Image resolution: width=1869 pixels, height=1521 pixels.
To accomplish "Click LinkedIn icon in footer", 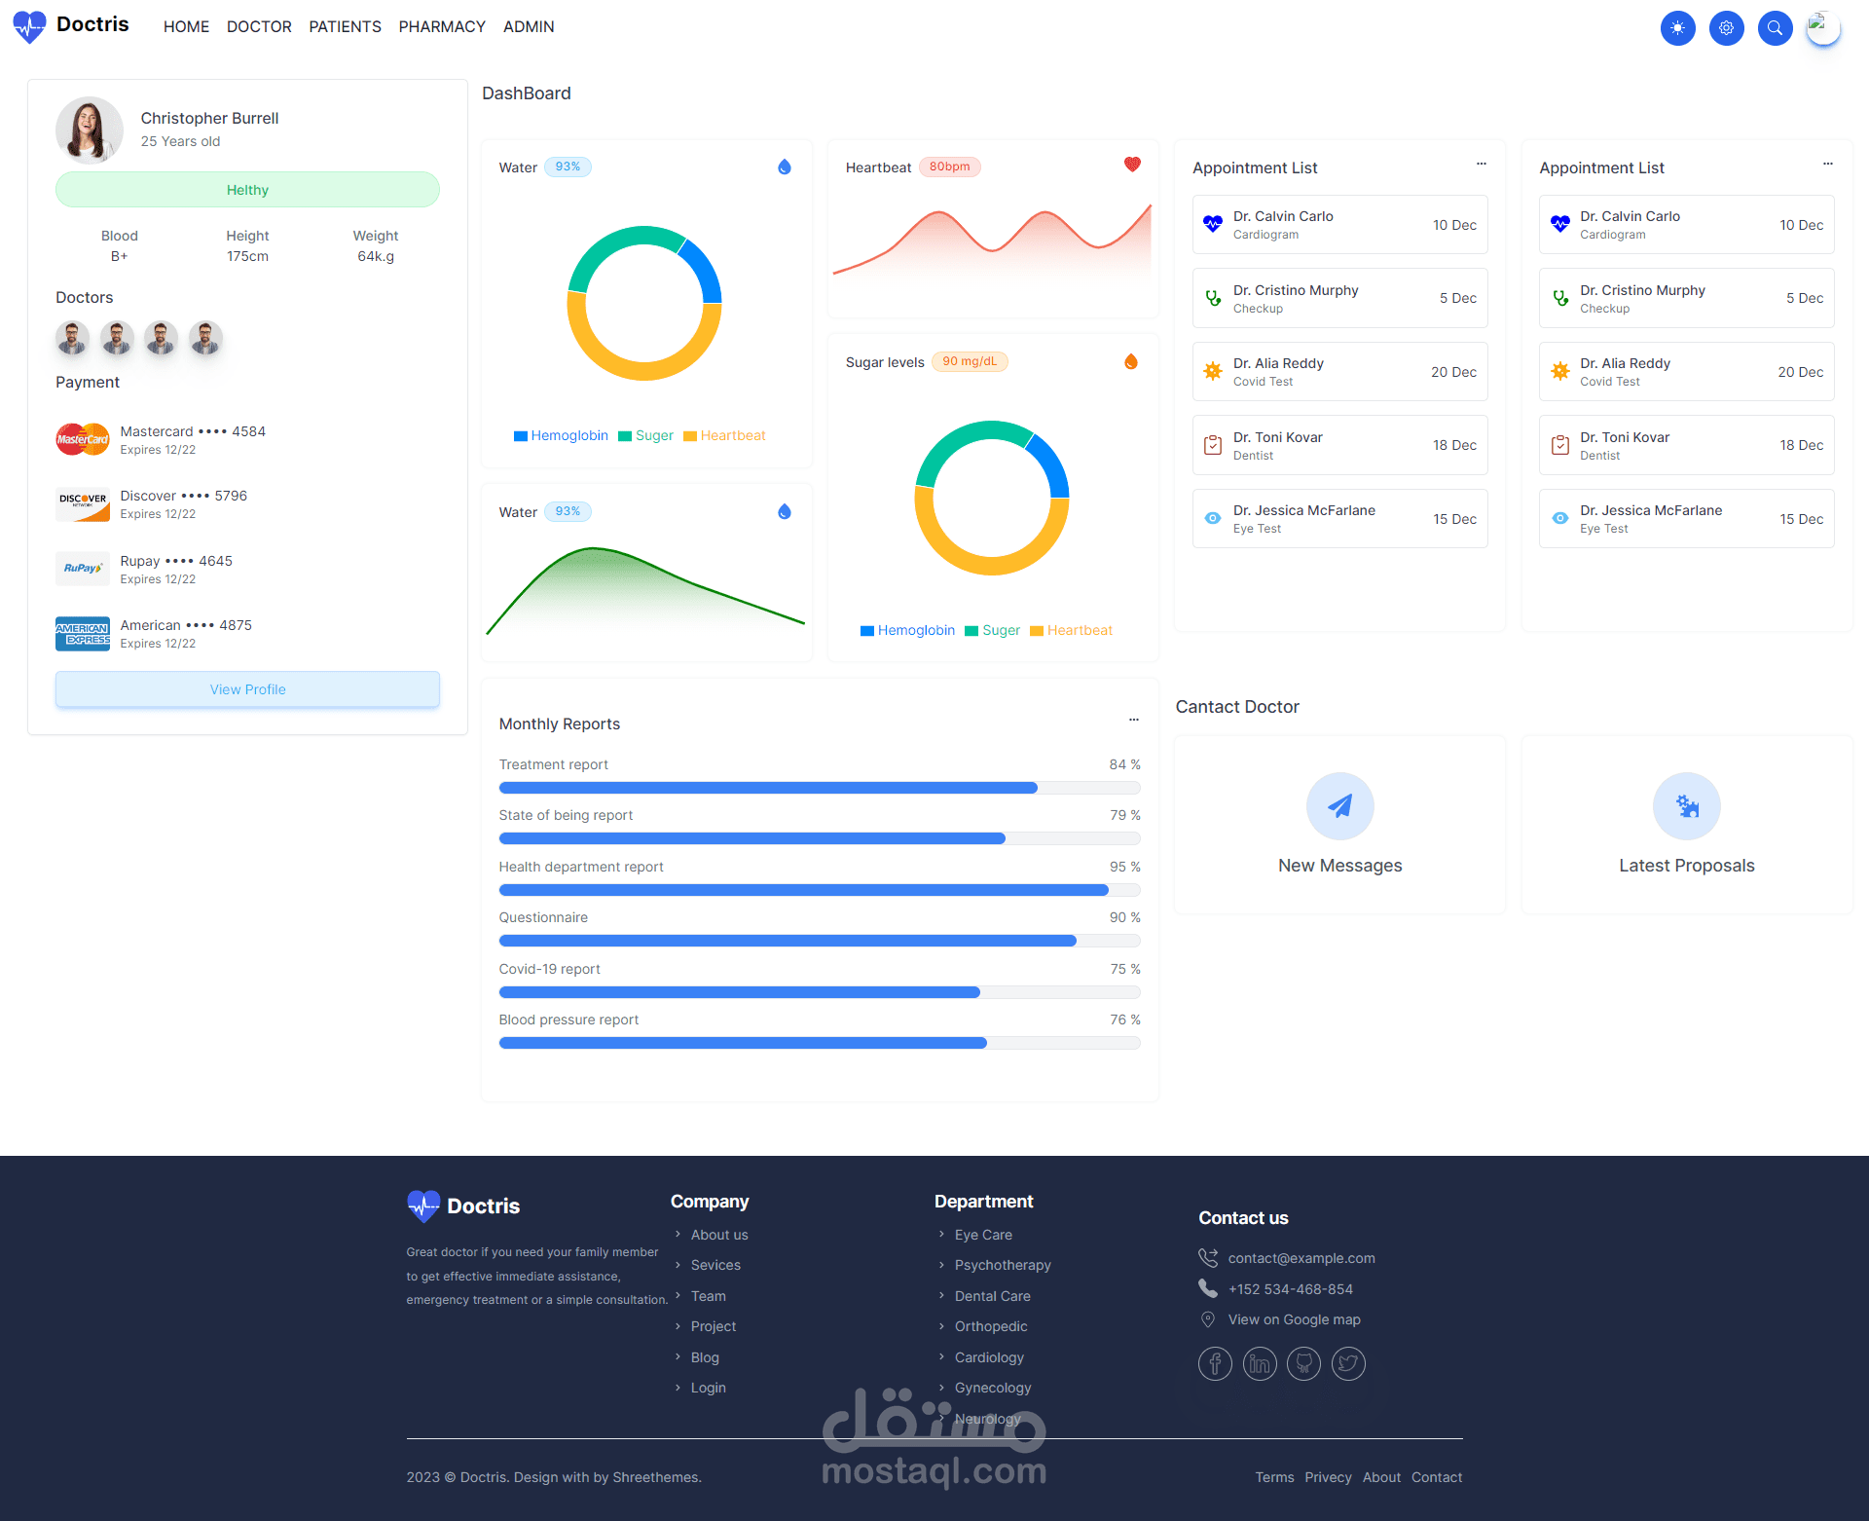I will tap(1260, 1363).
